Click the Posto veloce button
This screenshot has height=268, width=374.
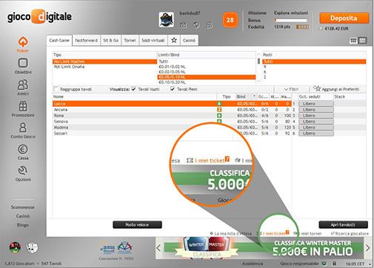[137, 224]
